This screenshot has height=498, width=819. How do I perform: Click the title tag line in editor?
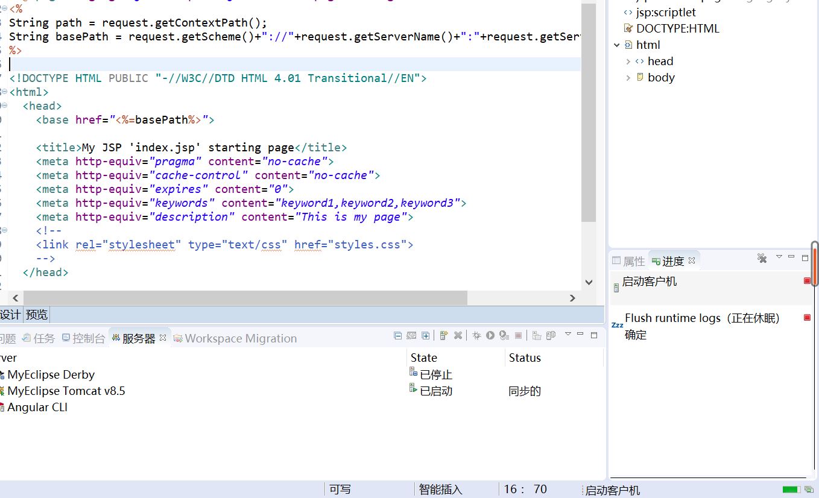pos(191,148)
